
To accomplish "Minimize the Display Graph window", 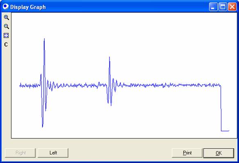I will click(x=213, y=7).
